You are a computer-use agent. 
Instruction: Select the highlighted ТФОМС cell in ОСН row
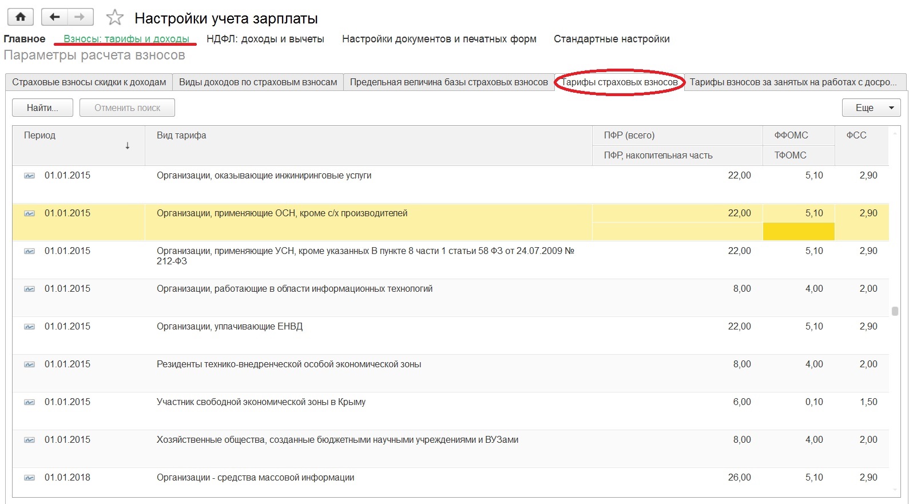click(x=798, y=232)
